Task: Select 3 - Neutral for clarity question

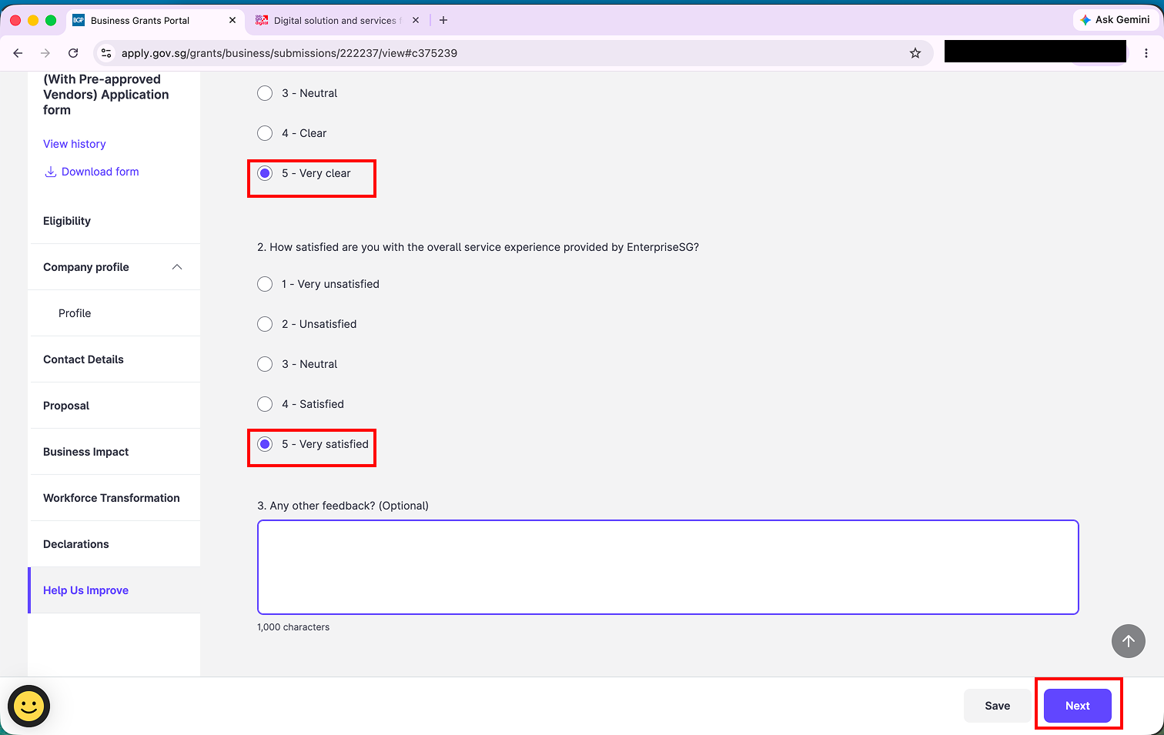Action: coord(265,93)
